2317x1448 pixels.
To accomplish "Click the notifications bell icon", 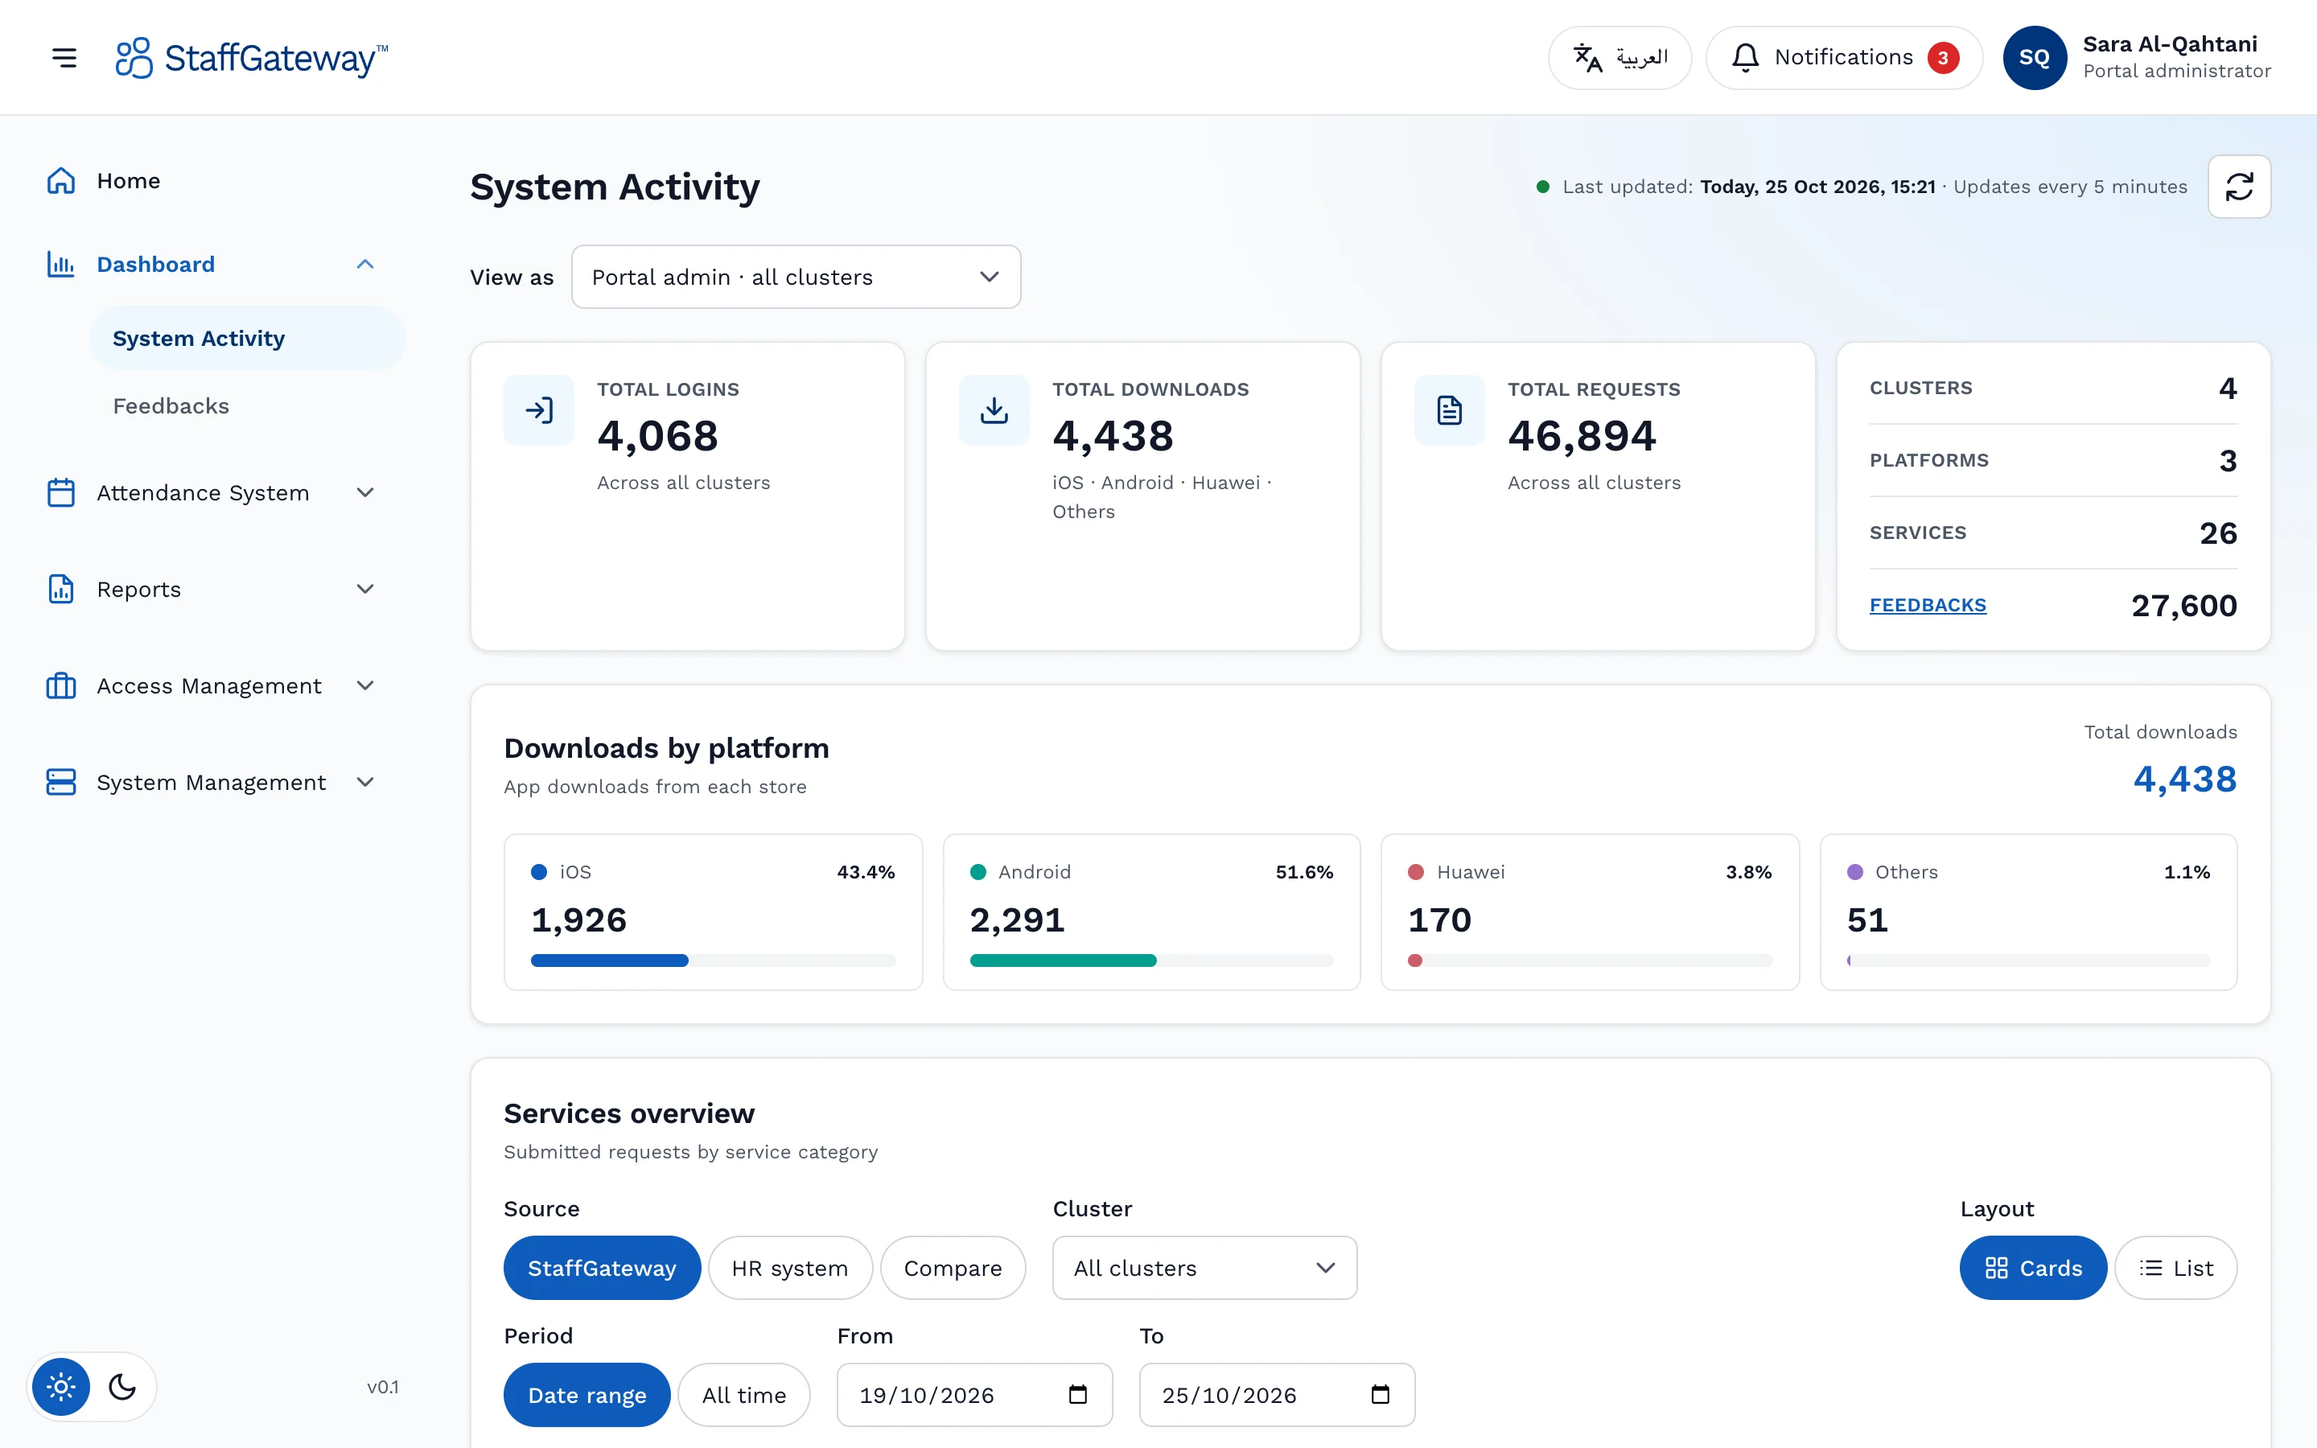I will (1746, 57).
